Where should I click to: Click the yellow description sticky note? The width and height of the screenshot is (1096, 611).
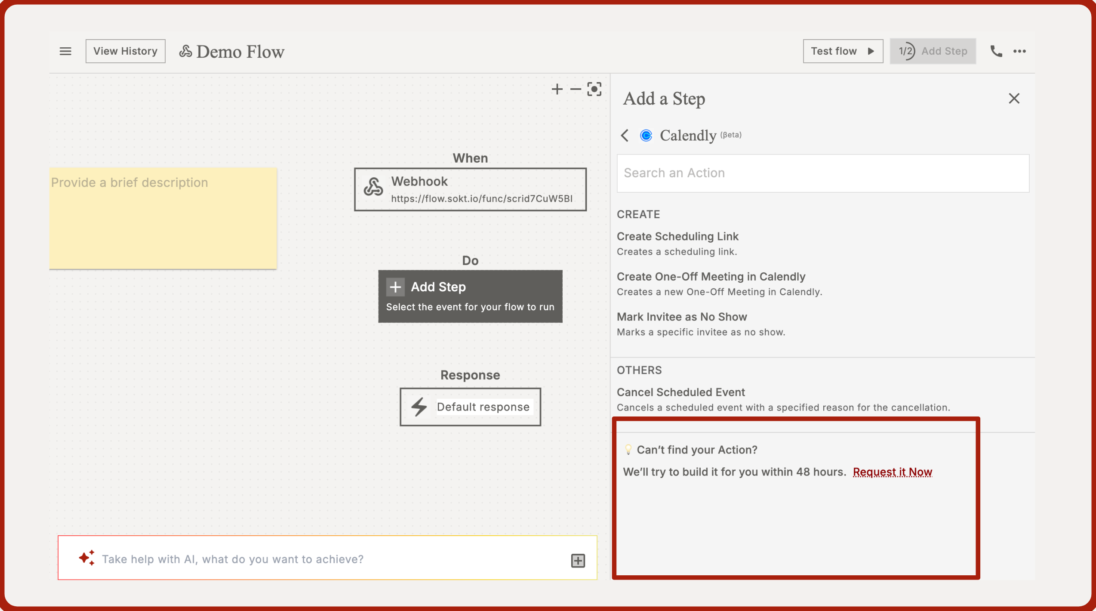click(163, 219)
